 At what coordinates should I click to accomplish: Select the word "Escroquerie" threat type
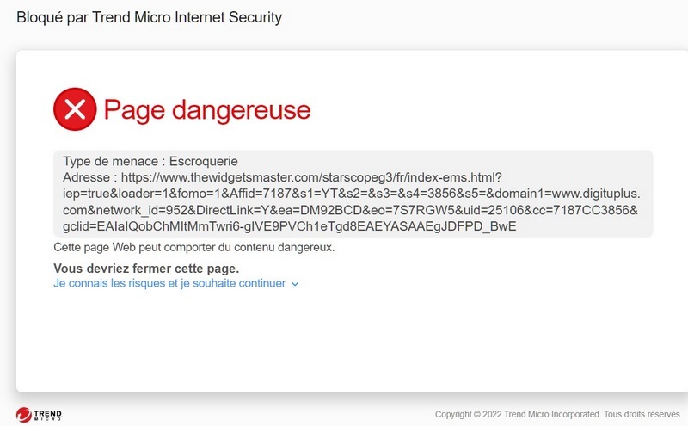pyautogui.click(x=203, y=161)
